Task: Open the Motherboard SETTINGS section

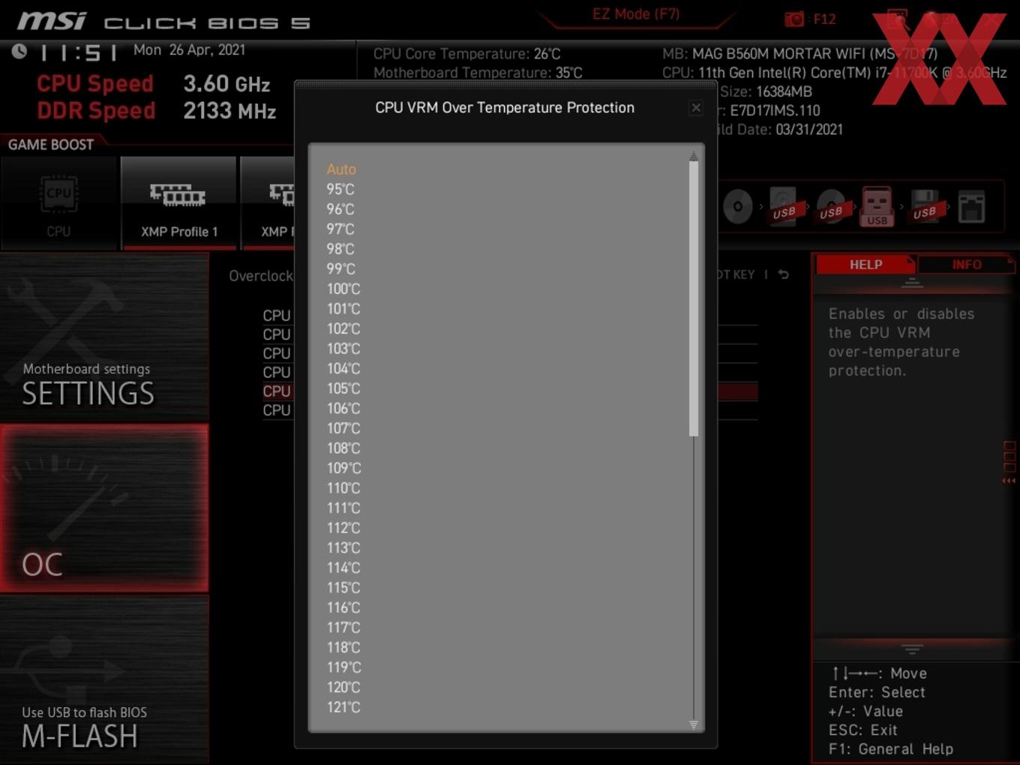Action: click(x=104, y=337)
